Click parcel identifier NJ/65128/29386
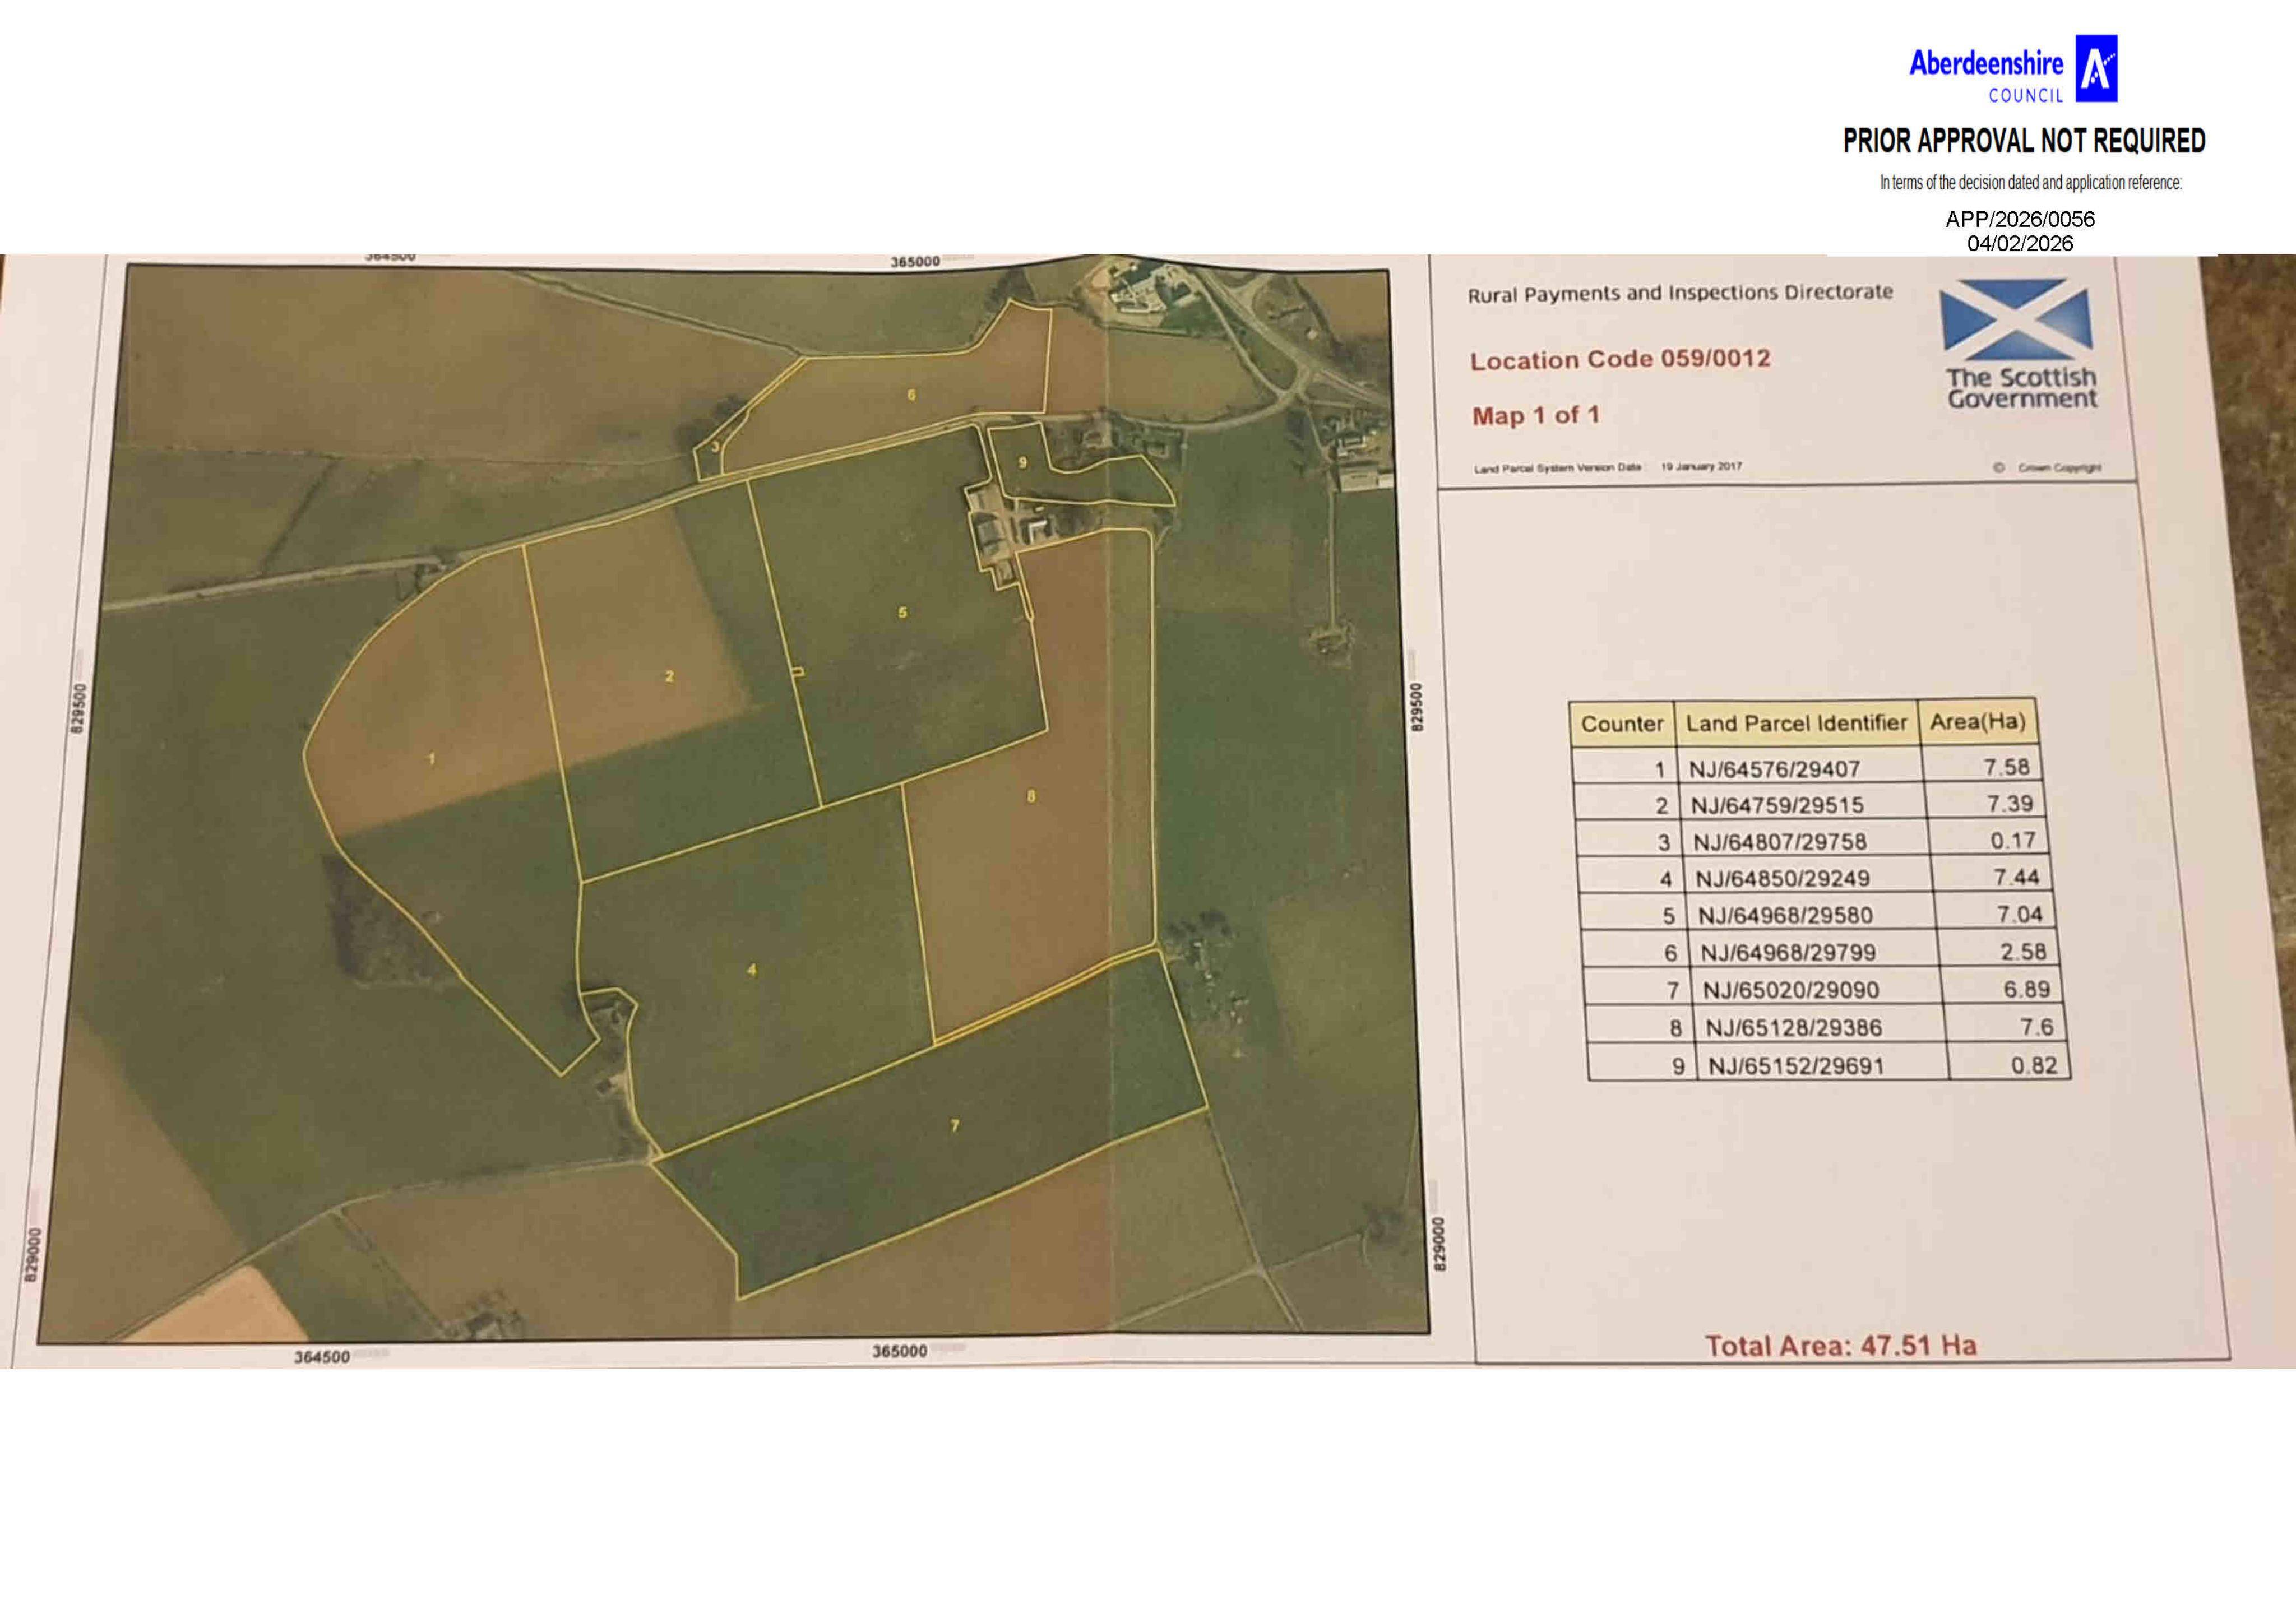Viewport: 2296px width, 1623px height. pyautogui.click(x=1794, y=1028)
